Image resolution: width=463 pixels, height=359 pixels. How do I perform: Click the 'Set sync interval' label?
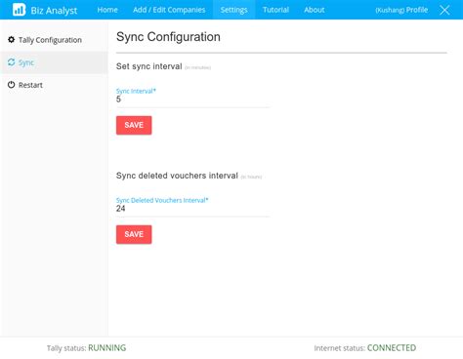point(149,66)
